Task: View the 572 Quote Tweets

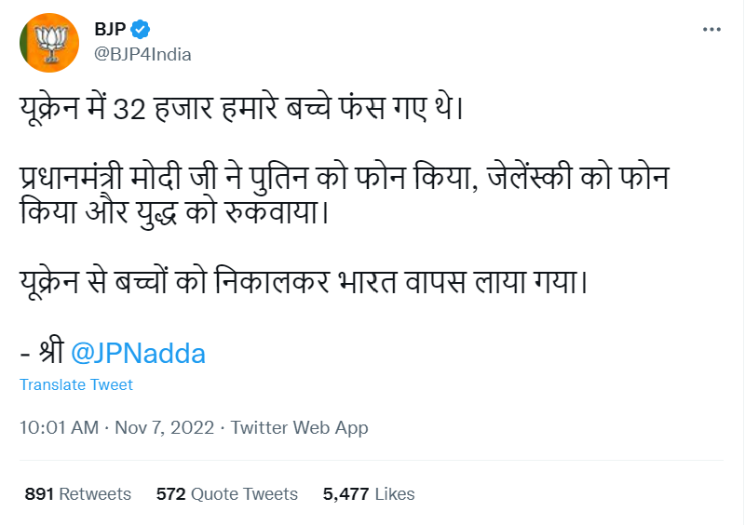Action: (x=227, y=494)
